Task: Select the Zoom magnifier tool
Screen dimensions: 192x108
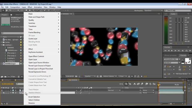Action: coord(10,10)
